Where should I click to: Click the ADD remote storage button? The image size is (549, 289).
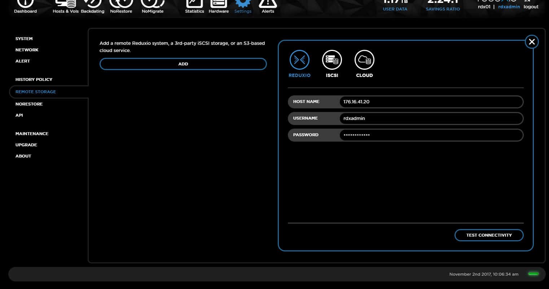tap(183, 64)
